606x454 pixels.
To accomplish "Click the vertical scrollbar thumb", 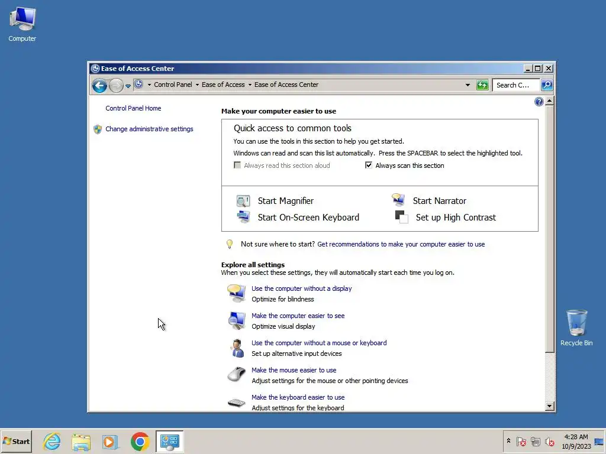I will [549, 230].
